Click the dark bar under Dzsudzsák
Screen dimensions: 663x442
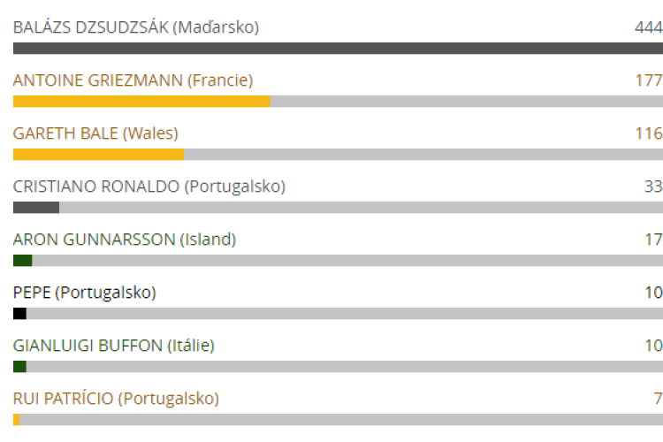click(x=338, y=49)
